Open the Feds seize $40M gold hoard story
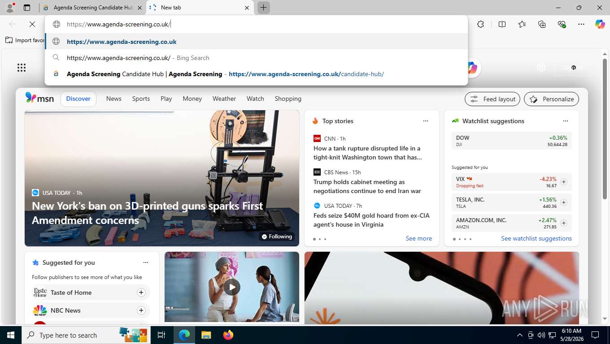610x344 pixels. click(371, 220)
